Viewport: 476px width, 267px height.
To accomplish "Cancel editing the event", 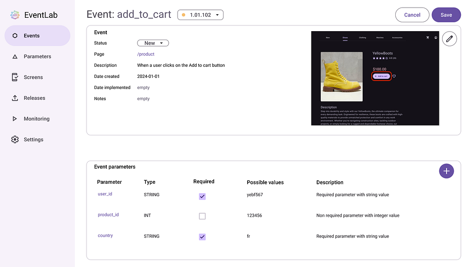I will [x=412, y=15].
